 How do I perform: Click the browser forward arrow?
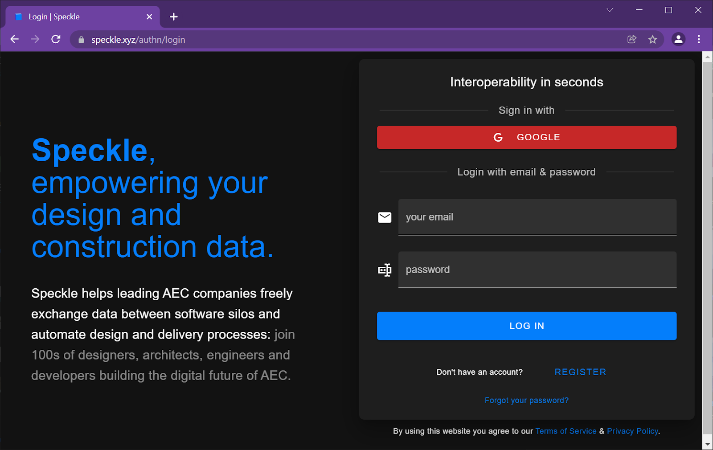35,39
